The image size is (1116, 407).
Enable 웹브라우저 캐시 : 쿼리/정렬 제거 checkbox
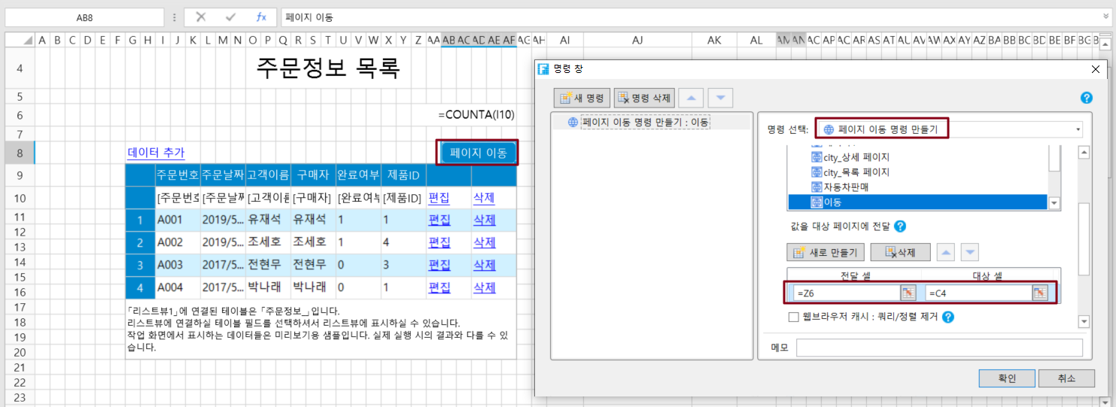793,317
